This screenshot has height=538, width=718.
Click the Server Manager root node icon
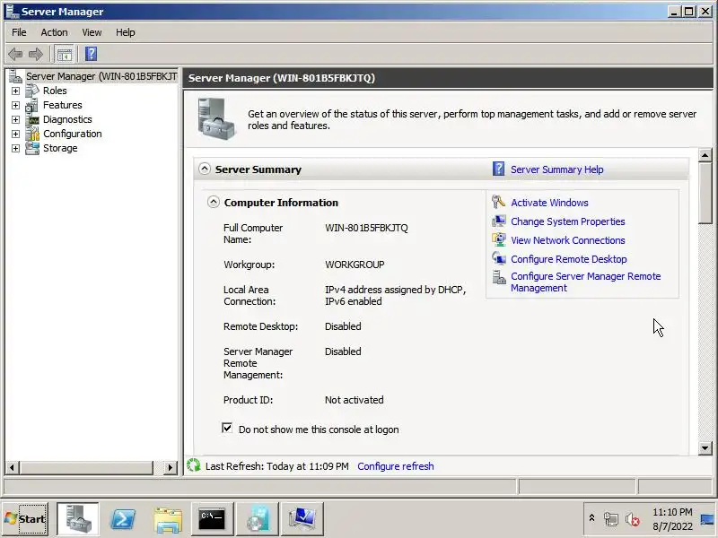click(15, 76)
